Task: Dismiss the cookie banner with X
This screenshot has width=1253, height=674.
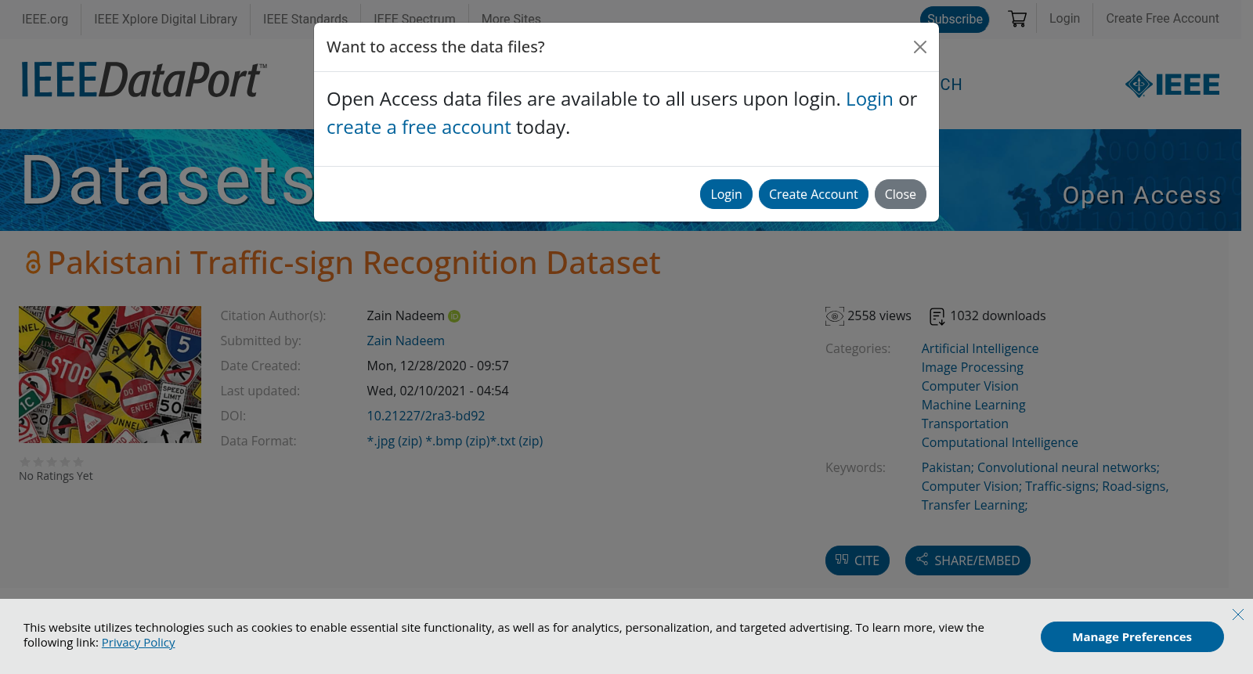Action: click(1238, 615)
